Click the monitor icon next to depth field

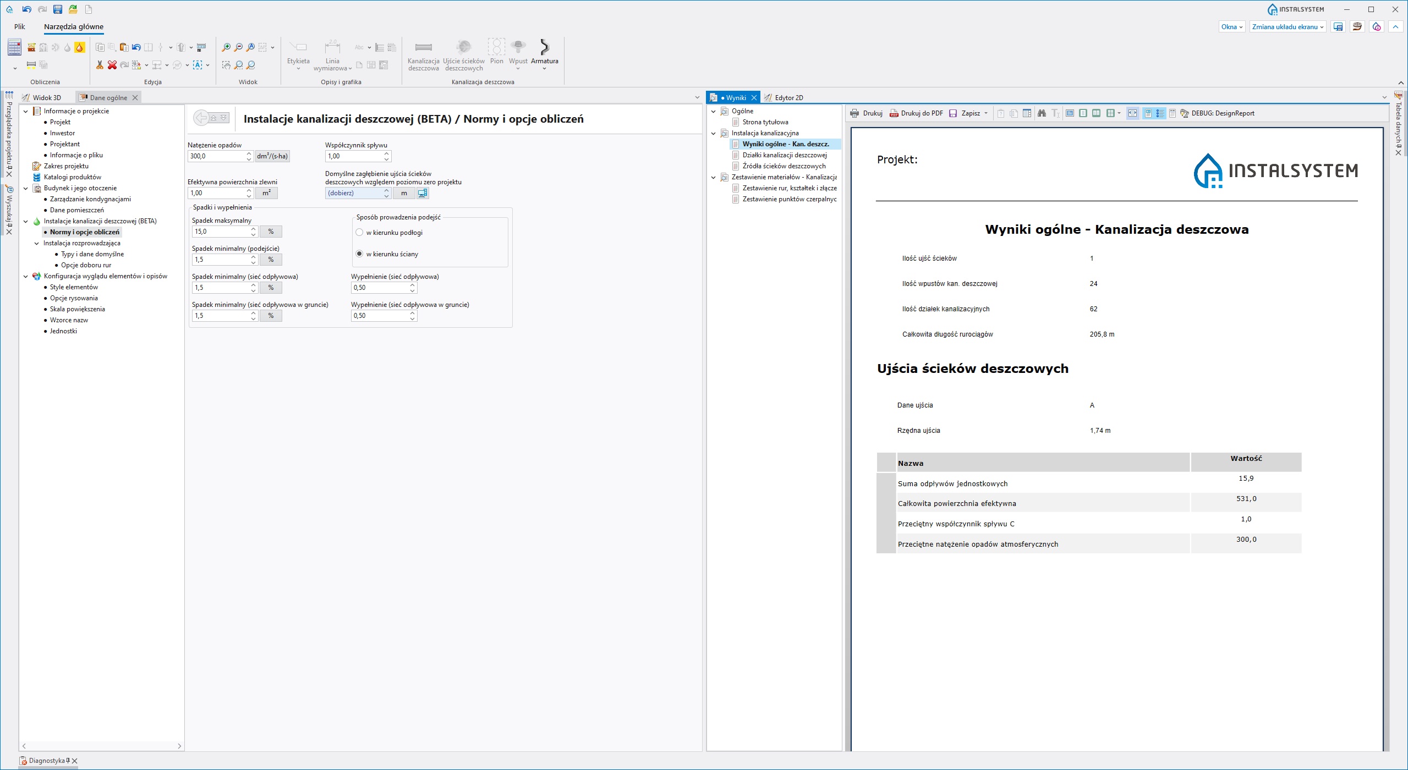[423, 193]
